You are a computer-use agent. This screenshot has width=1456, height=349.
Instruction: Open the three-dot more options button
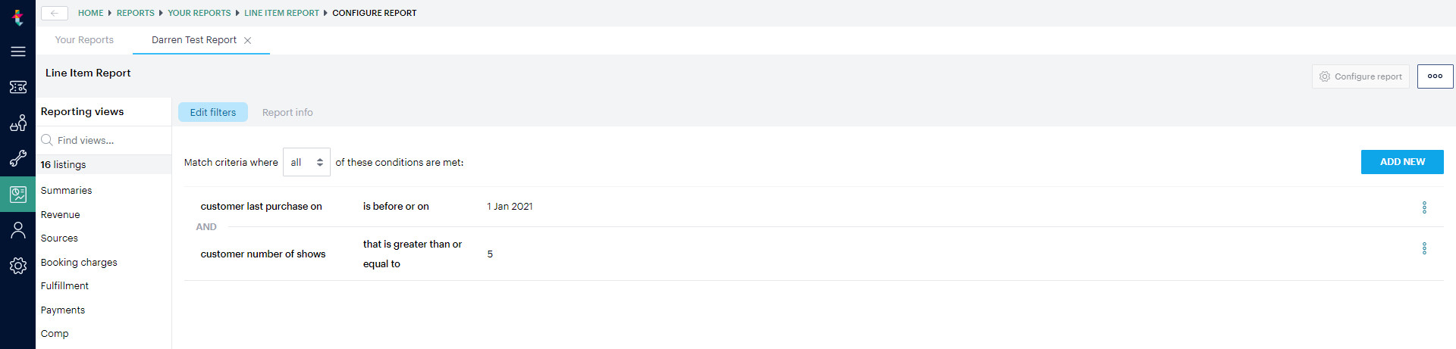tap(1435, 76)
